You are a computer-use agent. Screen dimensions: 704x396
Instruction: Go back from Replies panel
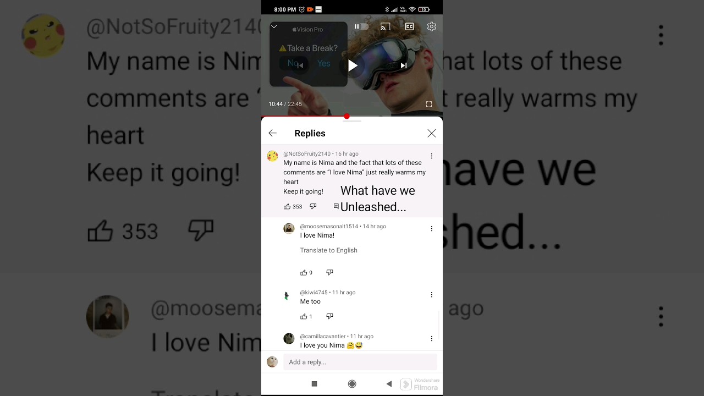(x=272, y=133)
